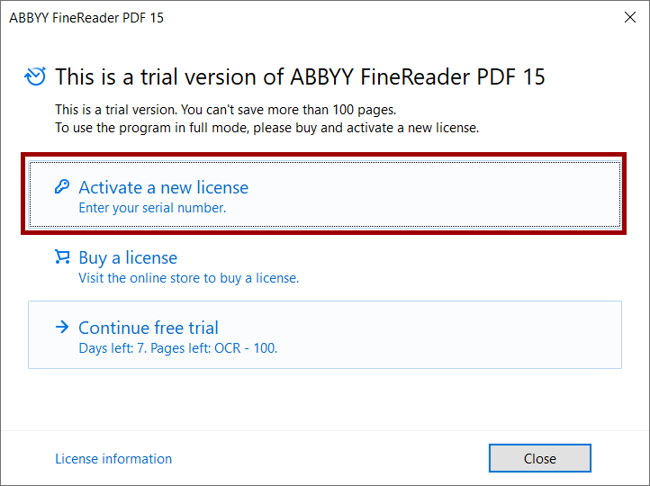The width and height of the screenshot is (650, 486).
Task: Click the blank area right of 'Buy a license'
Action: [456, 265]
